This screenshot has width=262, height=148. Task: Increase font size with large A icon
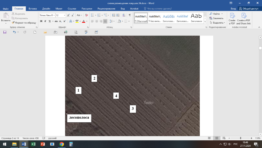tap(68, 15)
